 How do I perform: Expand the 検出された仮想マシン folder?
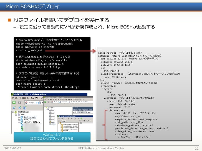coord(19,122)
